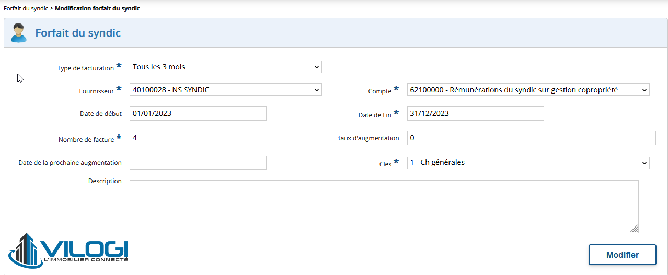Click the user avatar icon in header
This screenshot has width=668, height=275.
coord(19,33)
